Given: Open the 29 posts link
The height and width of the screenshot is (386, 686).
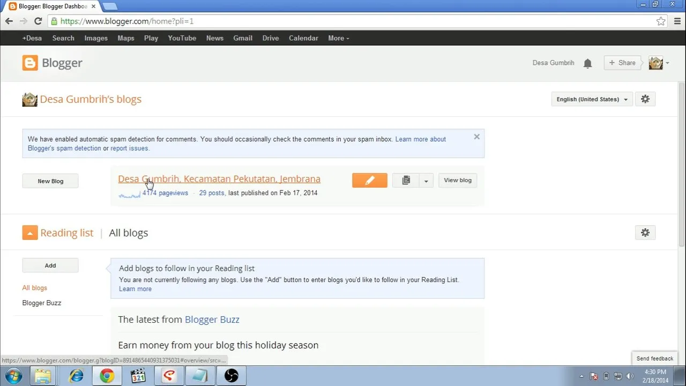Looking at the screenshot, I should point(212,193).
